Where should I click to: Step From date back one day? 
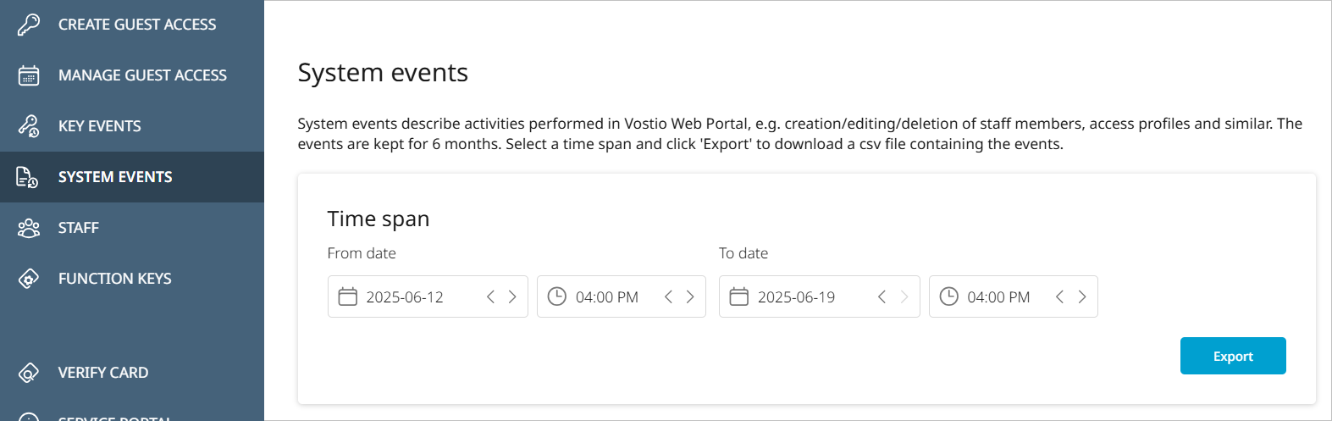tap(490, 296)
